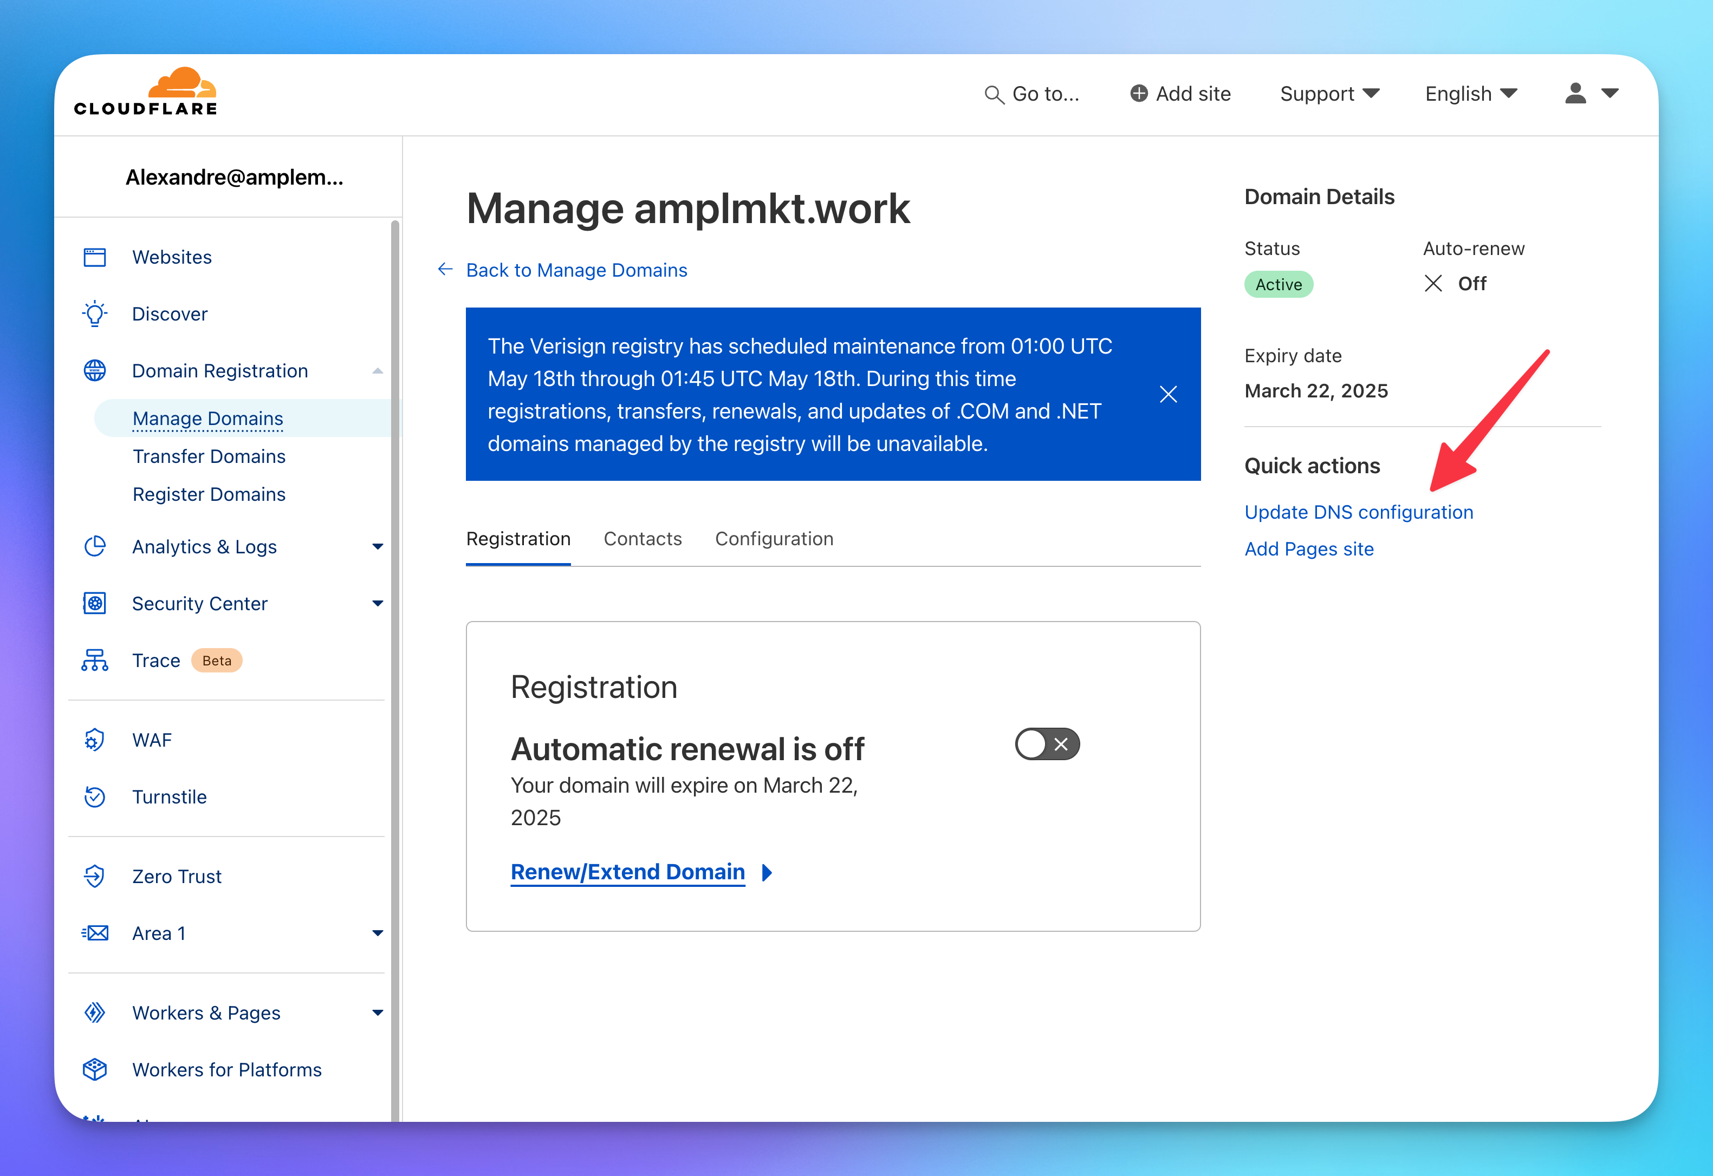The image size is (1713, 1176).
Task: Click the Zero Trust shield icon
Action: coord(94,876)
